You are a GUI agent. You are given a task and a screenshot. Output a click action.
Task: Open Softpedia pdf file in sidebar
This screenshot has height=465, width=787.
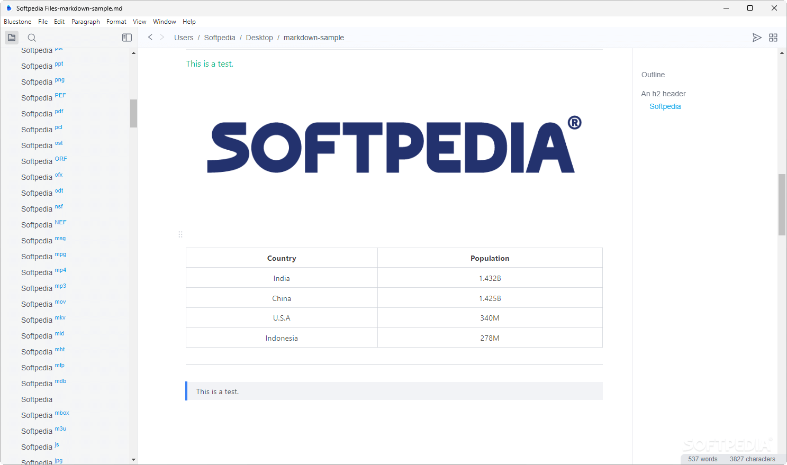click(x=42, y=113)
